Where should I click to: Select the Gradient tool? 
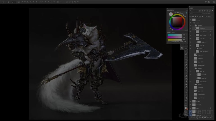point(186,79)
